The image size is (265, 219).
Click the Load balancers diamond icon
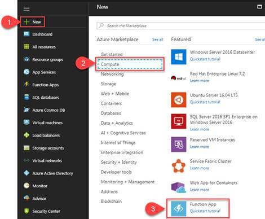[x=26, y=135]
